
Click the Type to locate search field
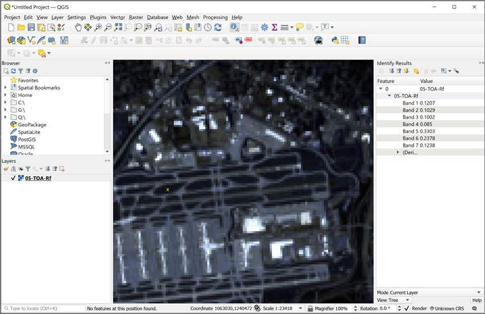click(43, 308)
